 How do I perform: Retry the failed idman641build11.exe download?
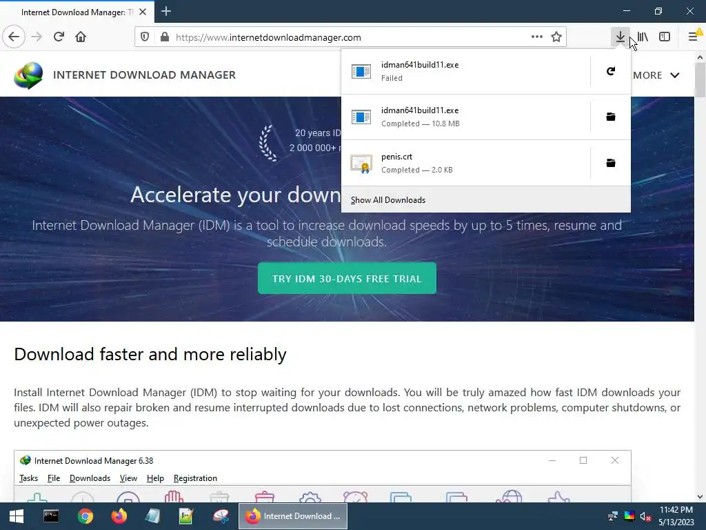611,71
